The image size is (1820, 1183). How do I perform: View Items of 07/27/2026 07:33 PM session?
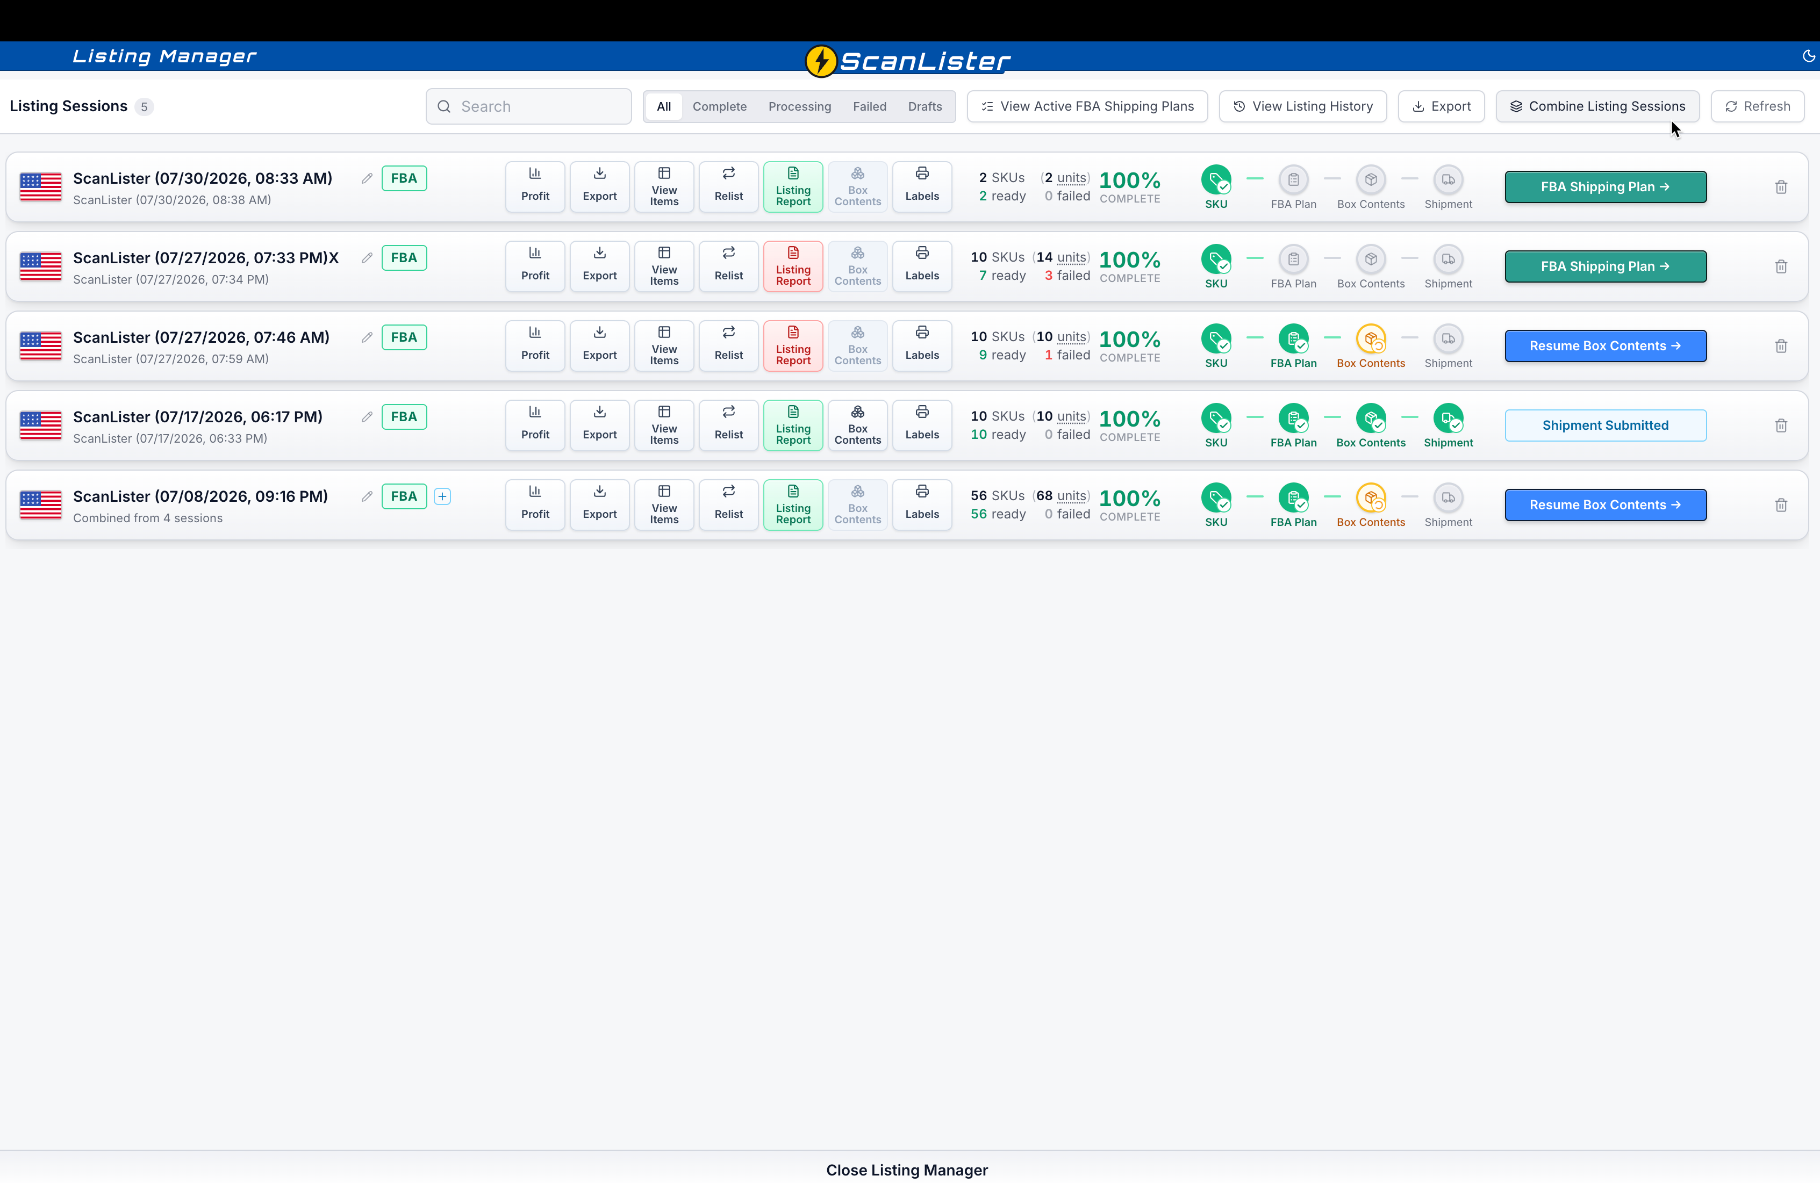[664, 266]
